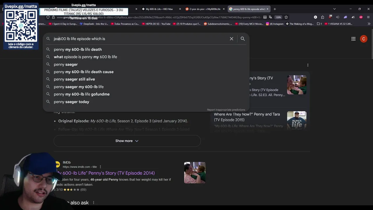Select suggestion 'penny my 600-lb life gofundme'
The width and height of the screenshot is (373, 210).
click(x=146, y=94)
